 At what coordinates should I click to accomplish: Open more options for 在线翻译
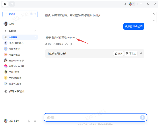pos(35,37)
